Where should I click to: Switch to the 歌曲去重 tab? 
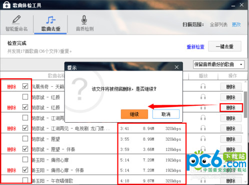(x=50, y=23)
